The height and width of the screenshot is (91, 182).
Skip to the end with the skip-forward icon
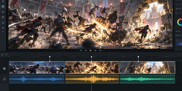100,50
